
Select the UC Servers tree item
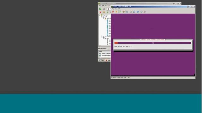coord(108,37)
